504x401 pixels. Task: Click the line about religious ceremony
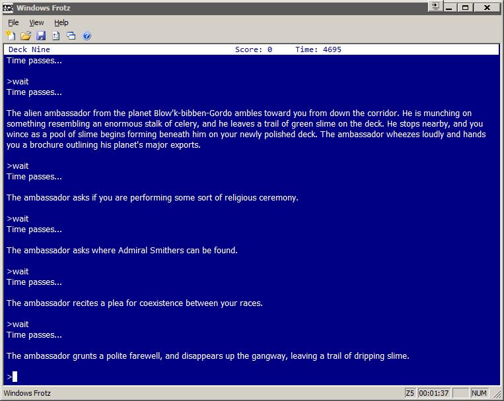coord(153,198)
